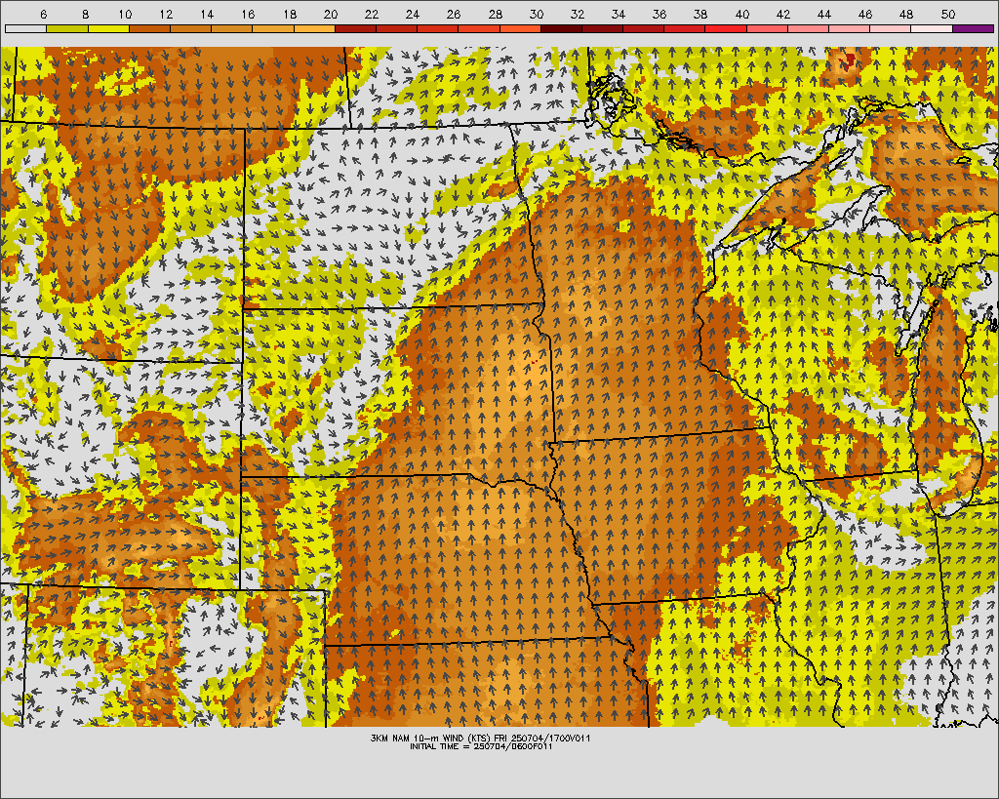Click the legend label 6
Image resolution: width=999 pixels, height=799 pixels.
tap(43, 14)
